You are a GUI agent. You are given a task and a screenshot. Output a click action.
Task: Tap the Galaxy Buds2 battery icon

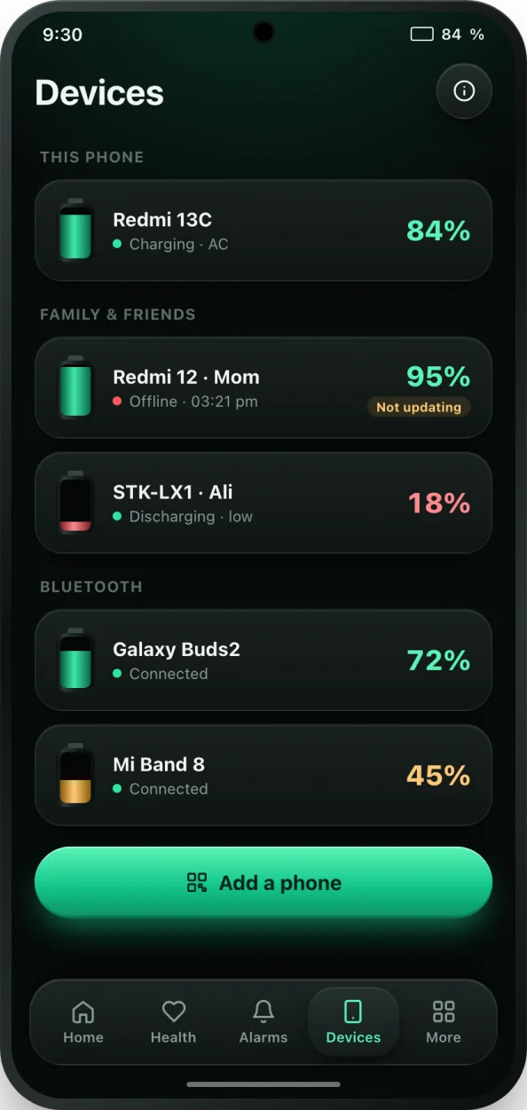coord(75,660)
